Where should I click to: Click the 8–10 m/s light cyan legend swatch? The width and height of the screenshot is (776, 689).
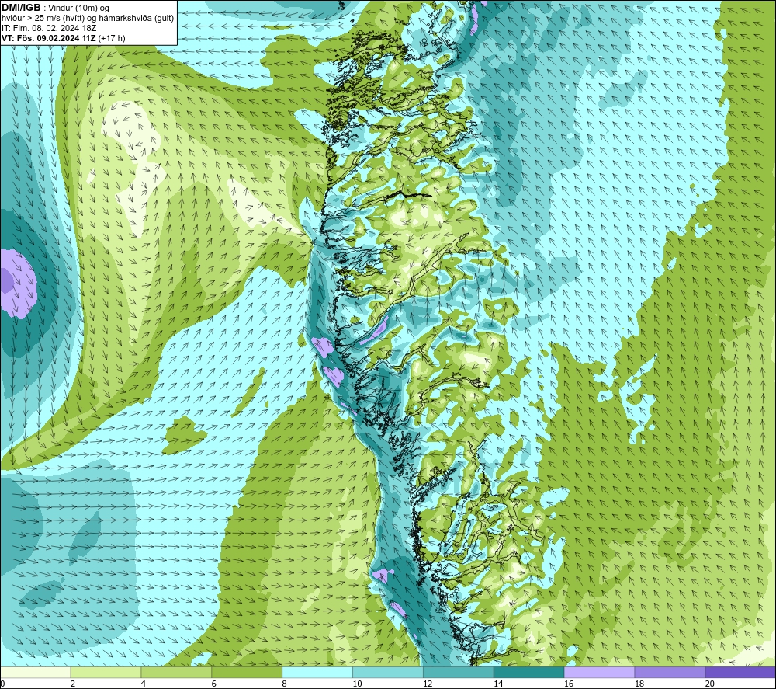(x=317, y=672)
